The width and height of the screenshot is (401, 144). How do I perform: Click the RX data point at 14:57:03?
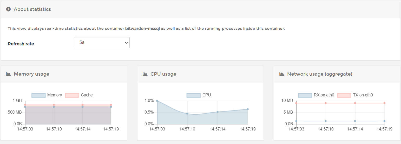pyautogui.click(x=296, y=121)
